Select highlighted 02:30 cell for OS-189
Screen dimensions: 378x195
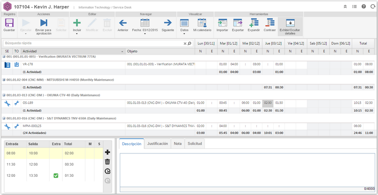[x=268, y=103]
